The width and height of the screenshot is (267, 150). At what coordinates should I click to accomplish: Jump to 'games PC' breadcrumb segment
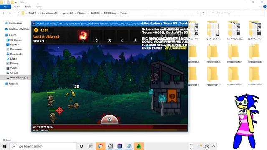(x=68, y=13)
